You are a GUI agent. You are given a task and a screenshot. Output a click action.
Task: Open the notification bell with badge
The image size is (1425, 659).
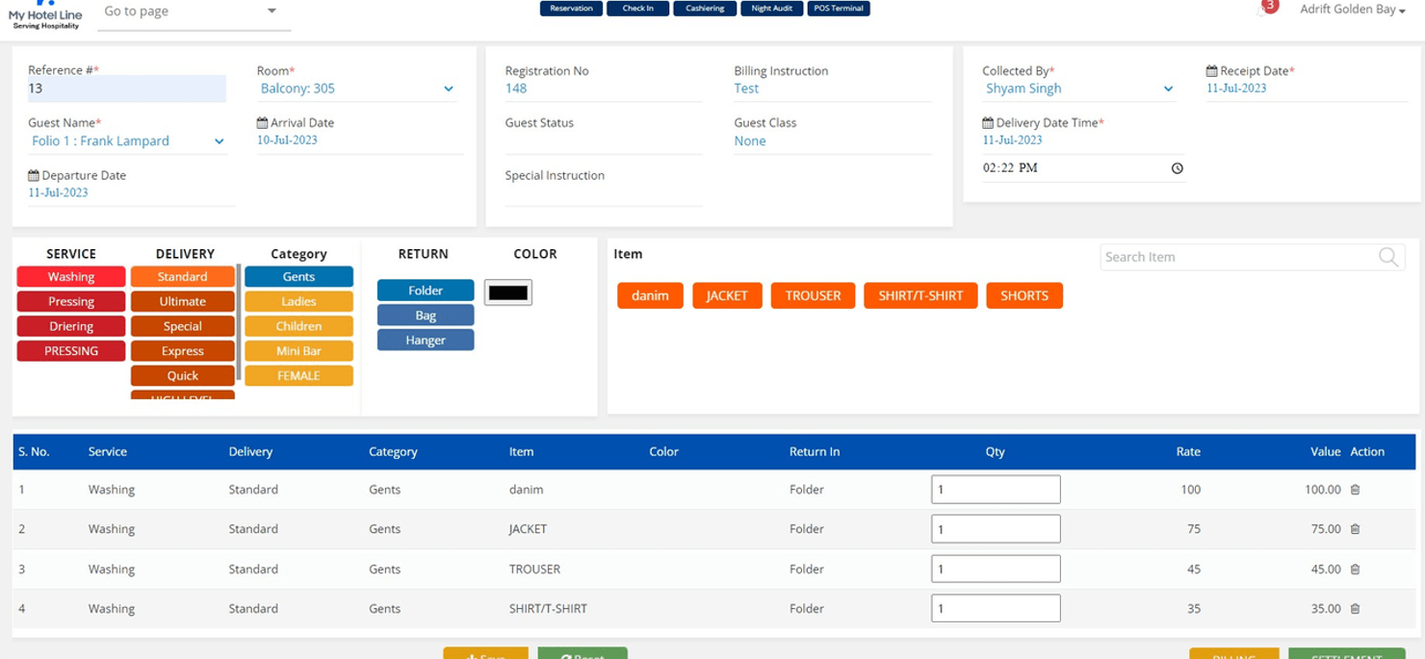(x=1262, y=11)
